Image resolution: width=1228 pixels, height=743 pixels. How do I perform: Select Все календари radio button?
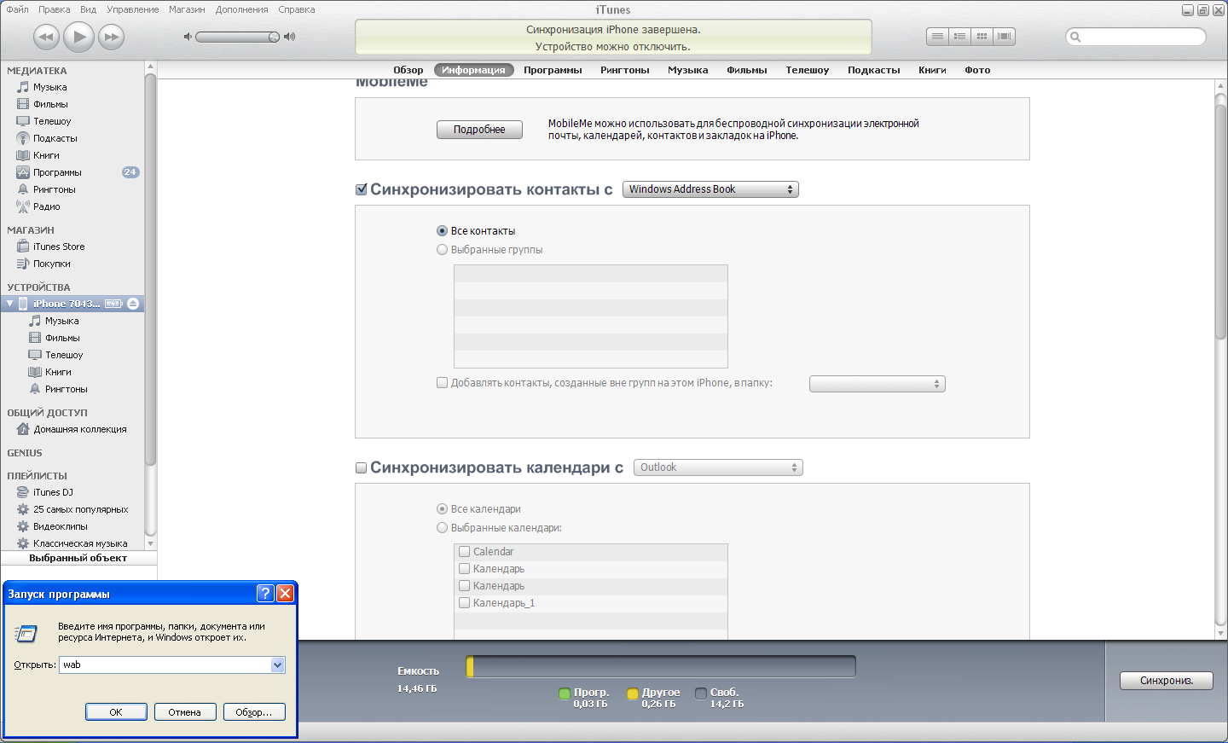point(442,509)
